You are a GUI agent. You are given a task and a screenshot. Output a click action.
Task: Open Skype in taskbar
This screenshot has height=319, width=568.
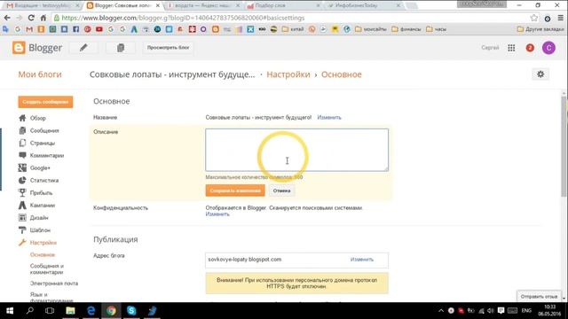tap(131, 311)
